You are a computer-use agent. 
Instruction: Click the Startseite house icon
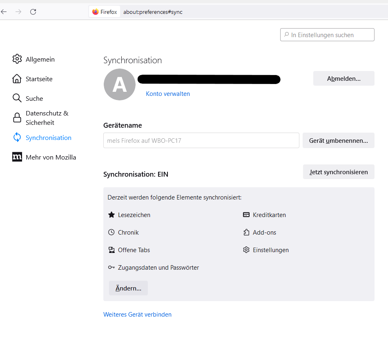pos(17,79)
